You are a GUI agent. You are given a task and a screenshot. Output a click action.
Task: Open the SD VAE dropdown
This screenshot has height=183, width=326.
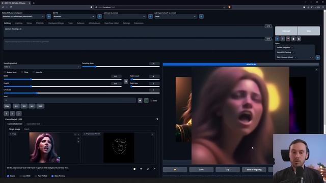tap(74, 16)
